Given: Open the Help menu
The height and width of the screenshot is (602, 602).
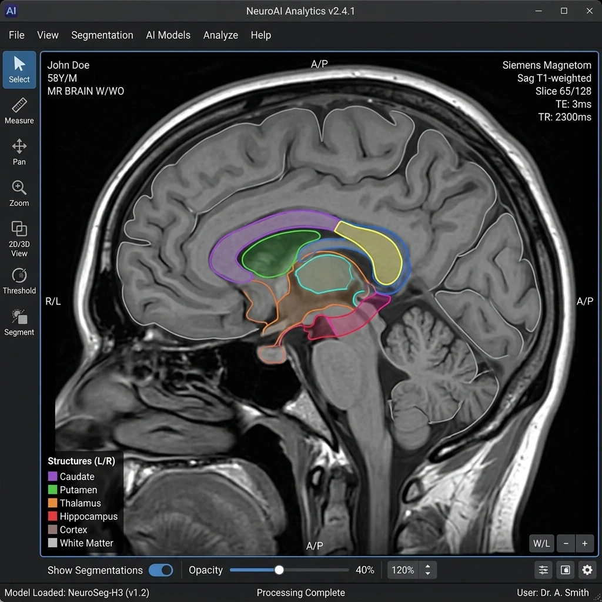Looking at the screenshot, I should [260, 35].
